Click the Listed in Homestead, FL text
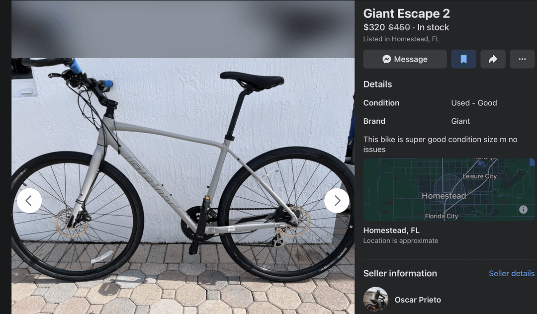This screenshot has height=314, width=537. pyautogui.click(x=401, y=39)
